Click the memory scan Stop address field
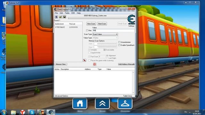Screen dimensions: 205x115 (x=105, y=47)
